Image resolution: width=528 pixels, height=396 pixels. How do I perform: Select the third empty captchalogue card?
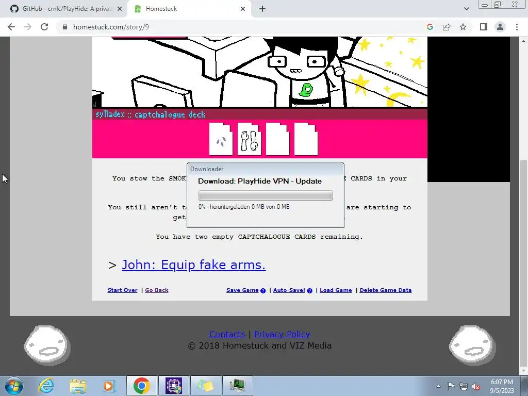[277, 139]
